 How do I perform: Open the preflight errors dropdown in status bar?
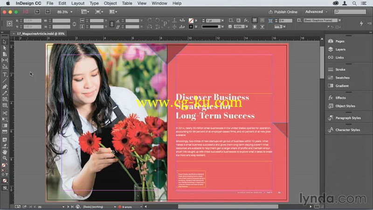coord(141,207)
